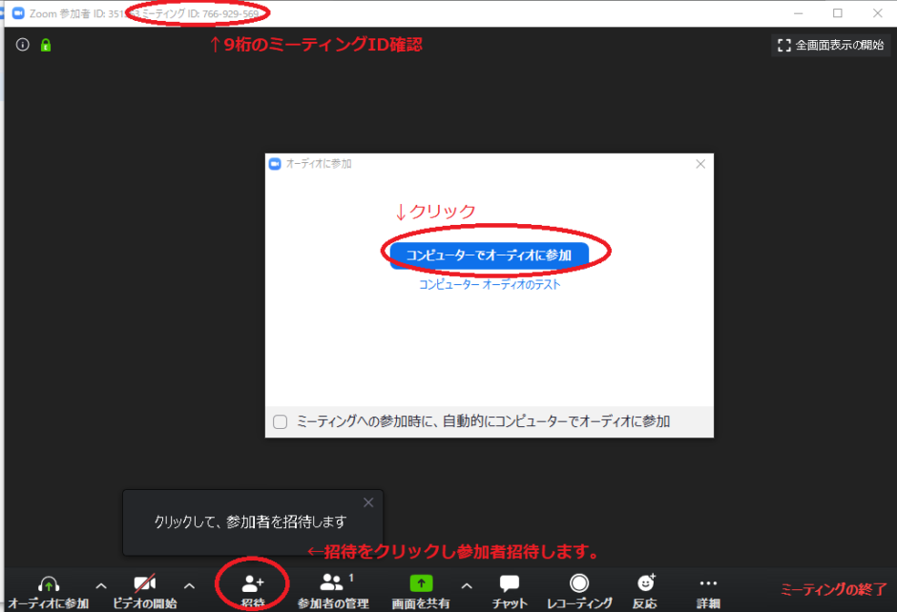This screenshot has width=897, height=612.
Task: Open the screen share options chevron
Action: coord(467,587)
